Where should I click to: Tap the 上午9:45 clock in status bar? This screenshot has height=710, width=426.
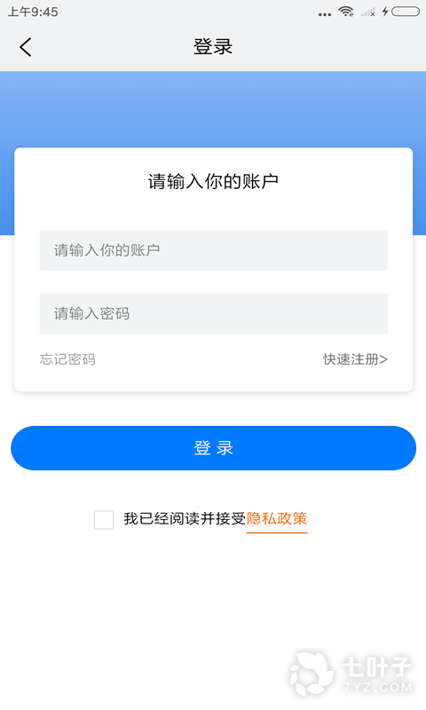pos(33,12)
